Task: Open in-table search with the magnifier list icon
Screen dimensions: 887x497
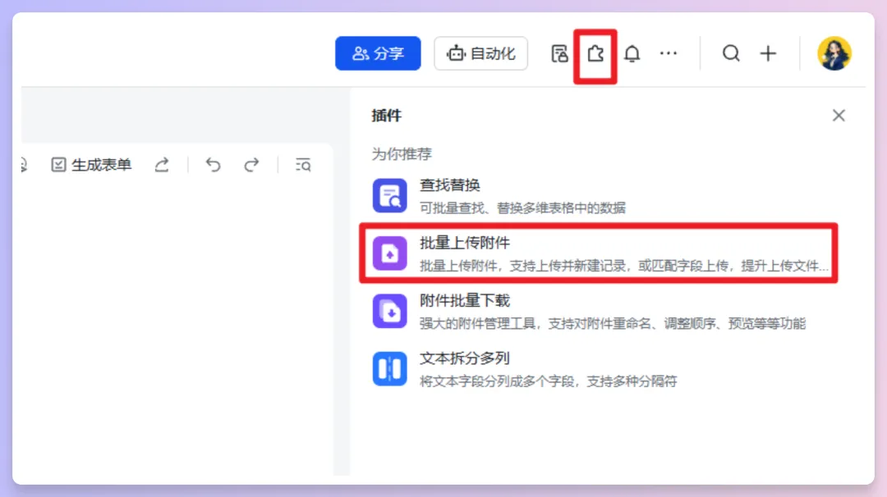Action: 302,164
